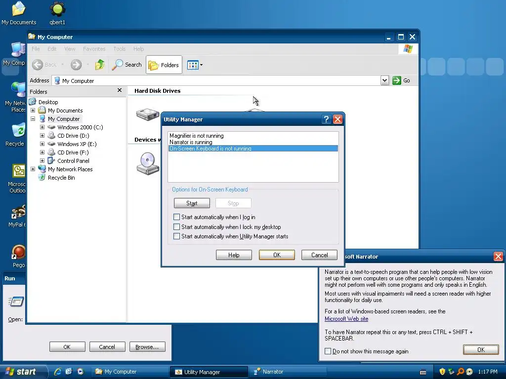
Task: Open the Tools menu
Action: pos(120,49)
